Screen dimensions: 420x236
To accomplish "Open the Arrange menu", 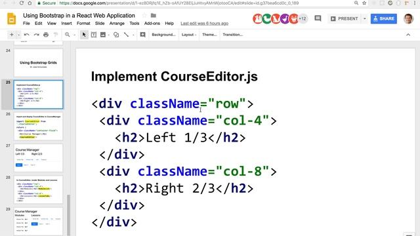I will tap(117, 24).
